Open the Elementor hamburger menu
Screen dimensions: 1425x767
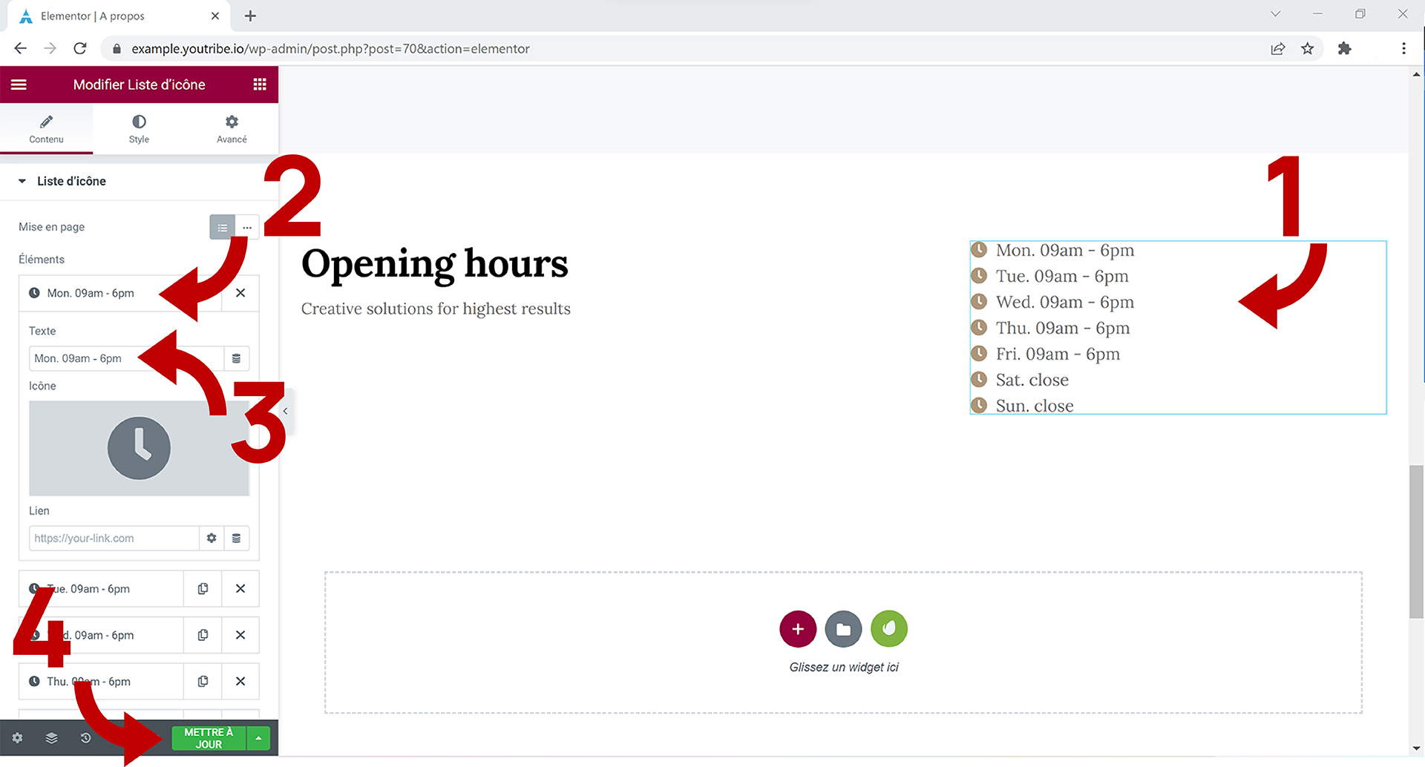click(19, 85)
